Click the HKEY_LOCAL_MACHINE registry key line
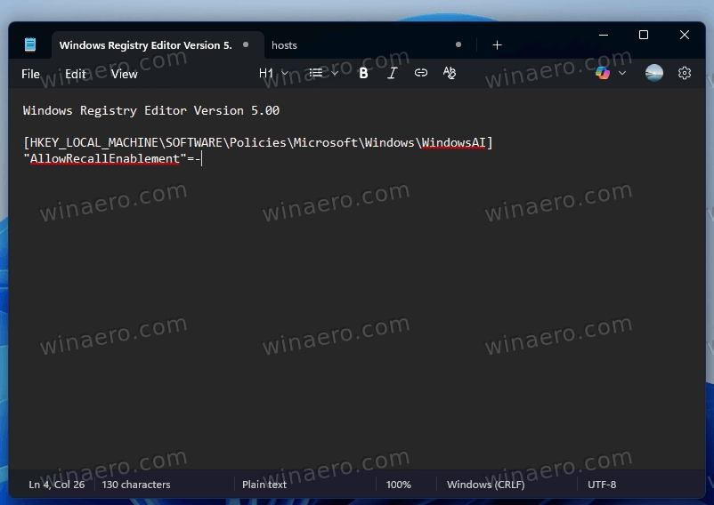Viewport: 714px width, 505px height. (x=257, y=143)
